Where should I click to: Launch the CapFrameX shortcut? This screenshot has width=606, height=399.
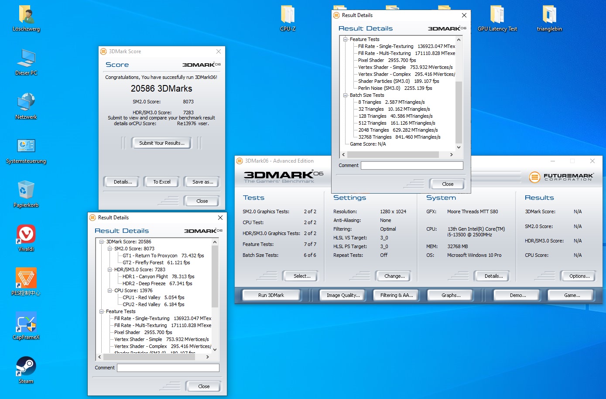(26, 327)
